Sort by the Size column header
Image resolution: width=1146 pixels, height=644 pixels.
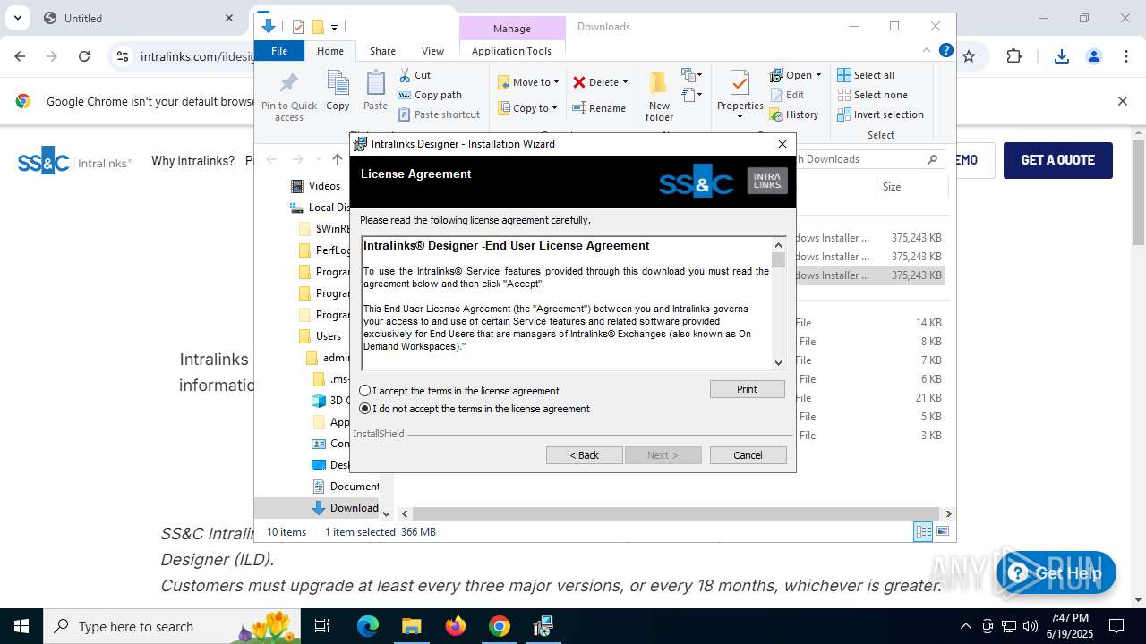pyautogui.click(x=911, y=187)
